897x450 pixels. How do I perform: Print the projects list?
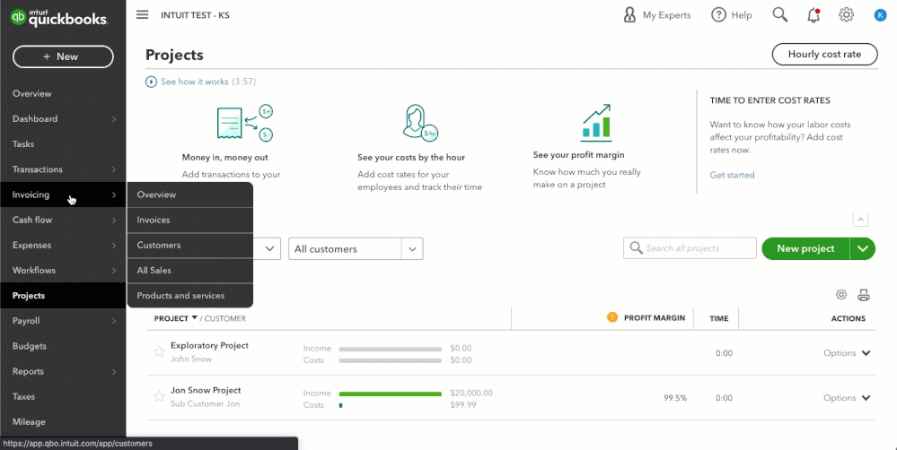[x=864, y=295]
